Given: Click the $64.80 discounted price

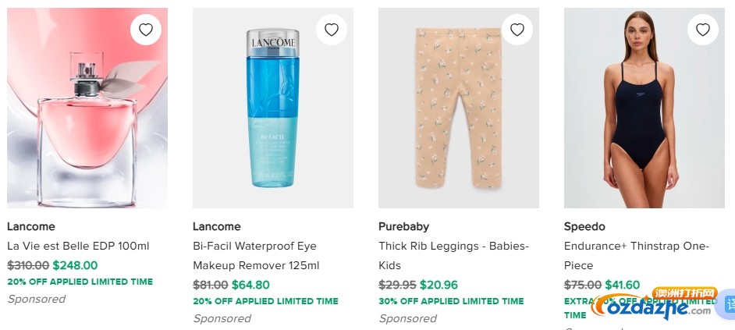Looking at the screenshot, I should (x=250, y=285).
